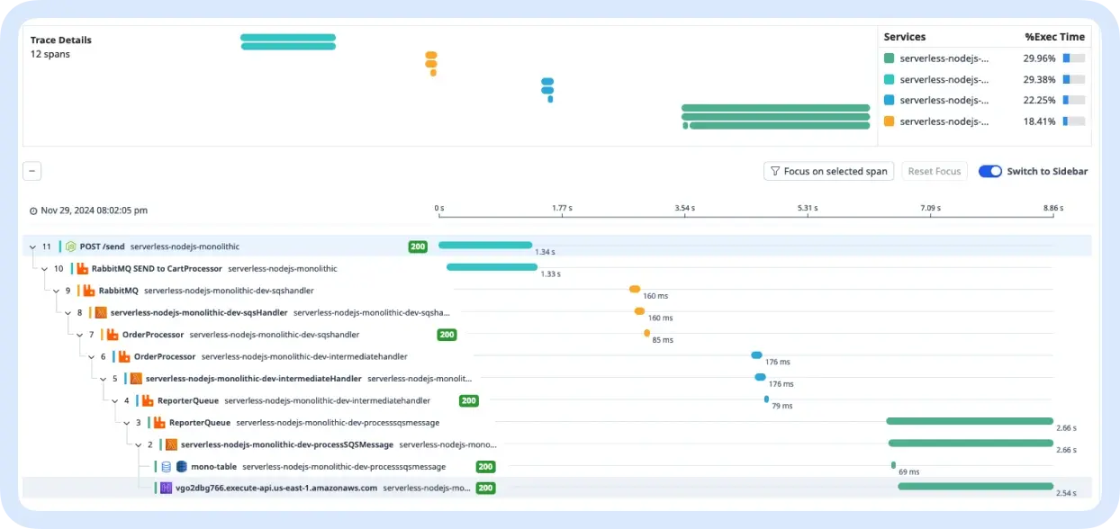The width and height of the screenshot is (1120, 529).
Task: Click the Lambda icon beside dev-sqsHandler span
Action: pyautogui.click(x=101, y=313)
